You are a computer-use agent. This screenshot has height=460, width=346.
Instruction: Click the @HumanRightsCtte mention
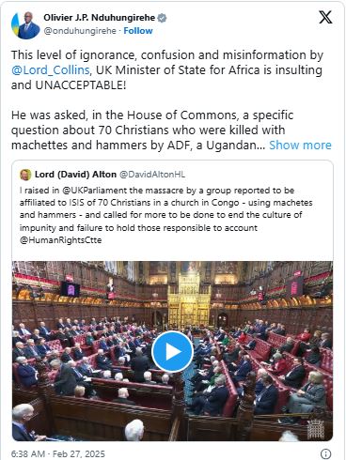coord(60,240)
